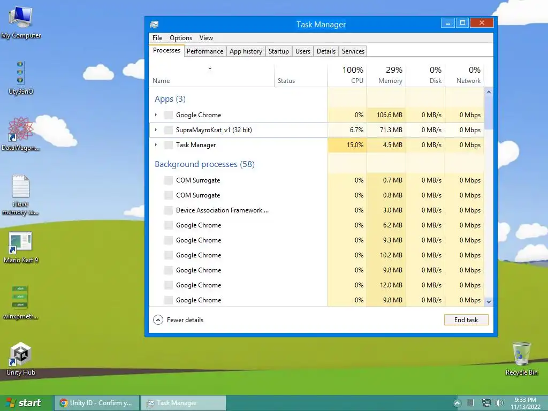Click the 6.7% CPU cell
The image size is (548, 411).
[347, 130]
